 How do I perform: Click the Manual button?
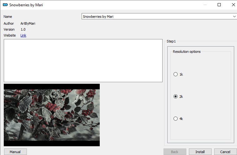pos(15,152)
